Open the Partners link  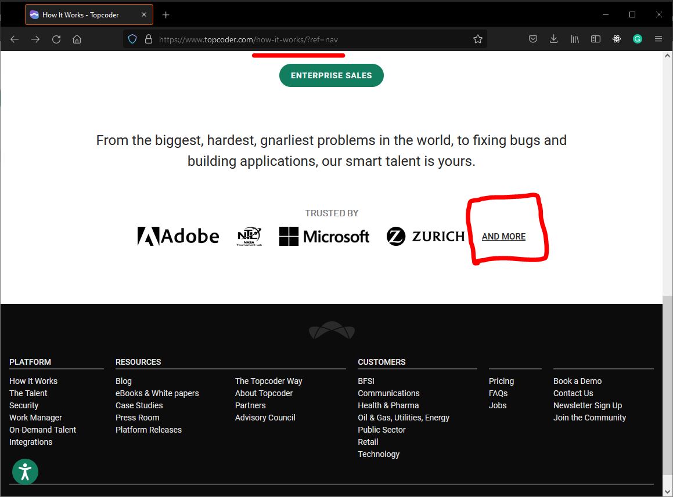coord(250,405)
